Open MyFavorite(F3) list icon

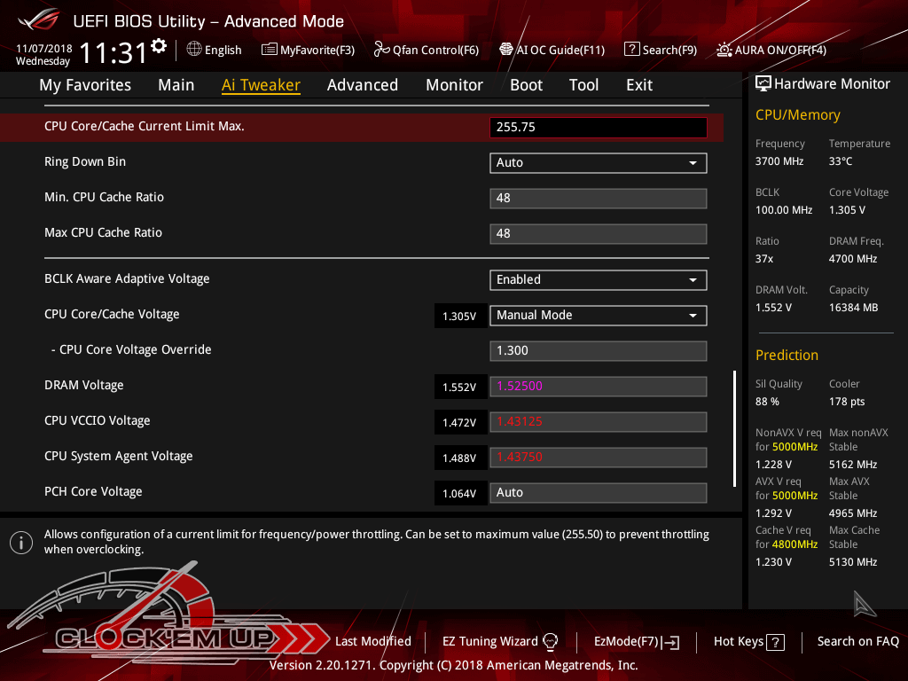click(270, 50)
